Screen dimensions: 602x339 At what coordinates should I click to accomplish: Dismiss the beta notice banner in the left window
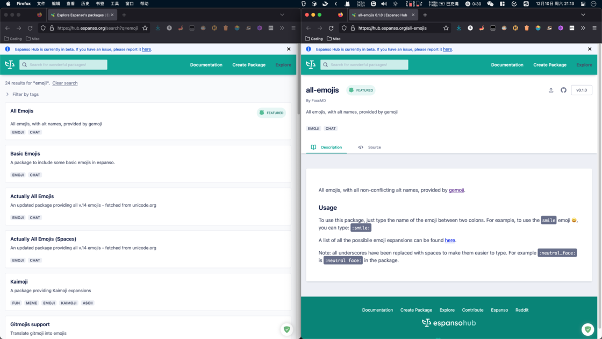[x=289, y=49]
